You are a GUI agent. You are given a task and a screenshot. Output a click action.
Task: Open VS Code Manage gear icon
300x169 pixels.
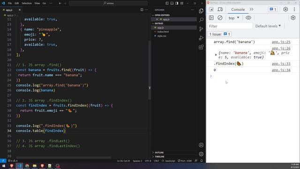(x=201, y=154)
